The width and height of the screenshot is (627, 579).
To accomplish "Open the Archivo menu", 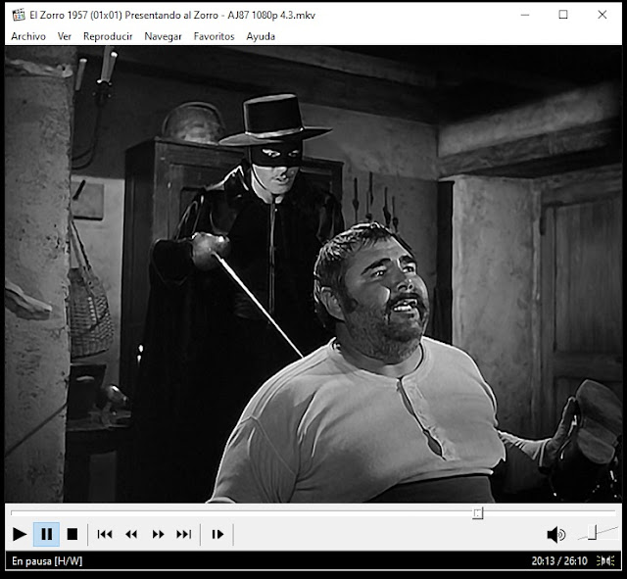I will point(28,36).
